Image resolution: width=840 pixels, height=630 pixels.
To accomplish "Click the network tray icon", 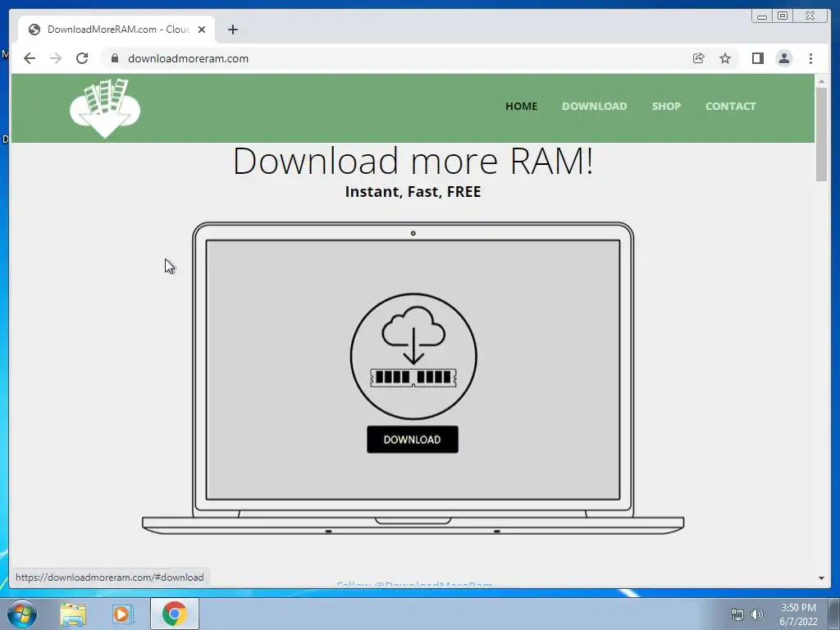I will click(x=737, y=614).
